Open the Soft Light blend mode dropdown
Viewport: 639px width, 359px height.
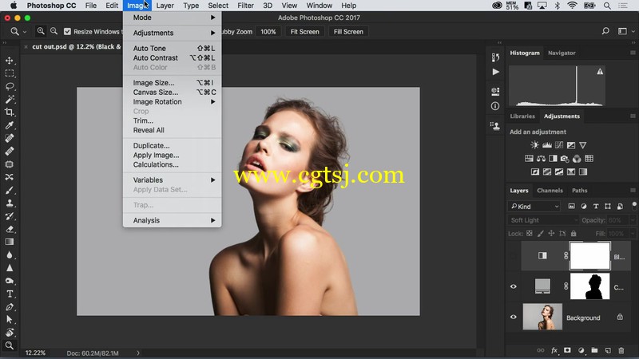[543, 220]
